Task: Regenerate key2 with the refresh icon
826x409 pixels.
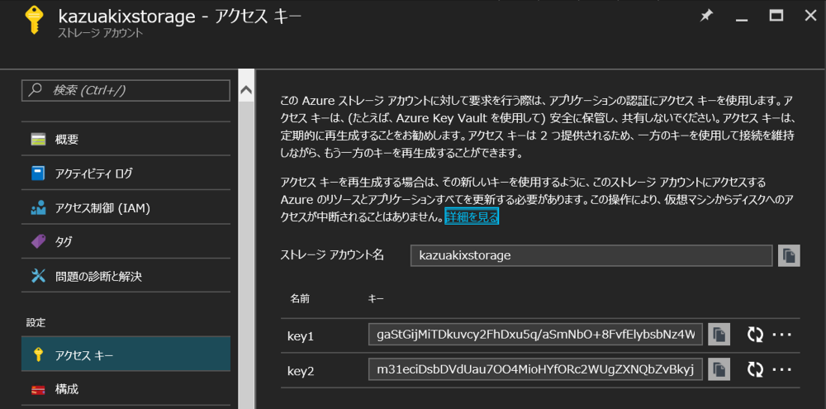Action: 756,369
